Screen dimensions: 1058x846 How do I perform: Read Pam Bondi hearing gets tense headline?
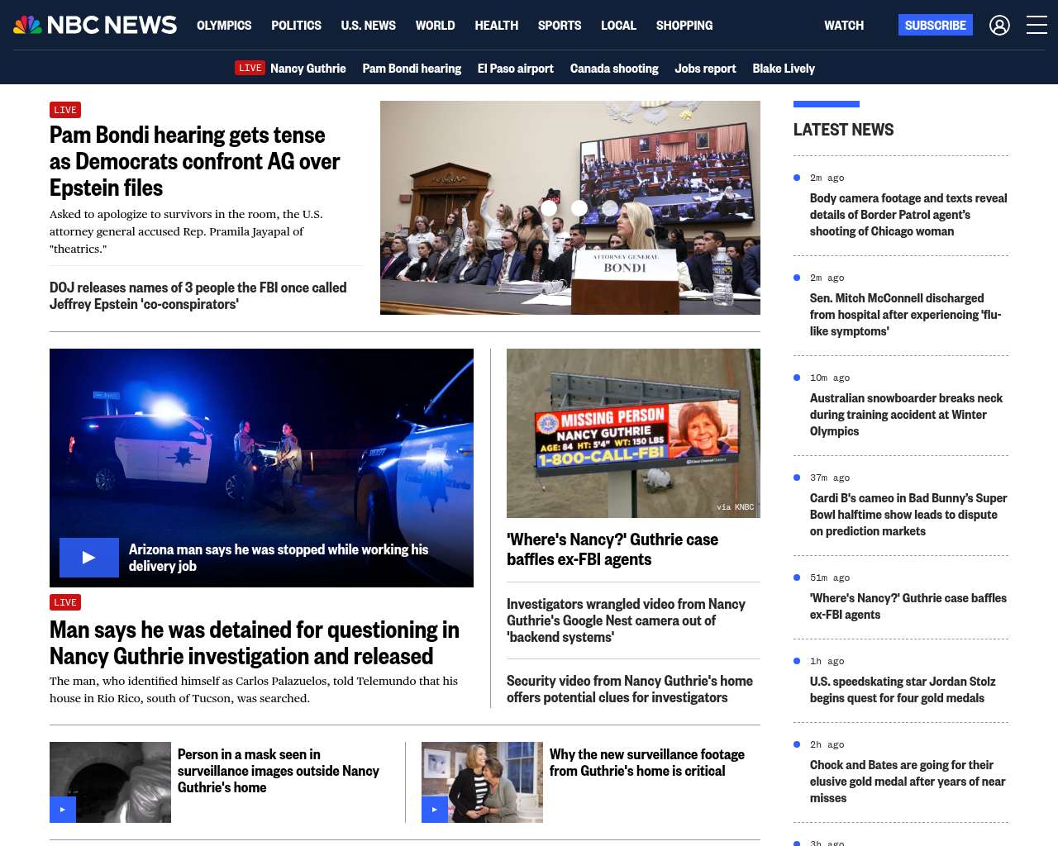[x=194, y=161]
